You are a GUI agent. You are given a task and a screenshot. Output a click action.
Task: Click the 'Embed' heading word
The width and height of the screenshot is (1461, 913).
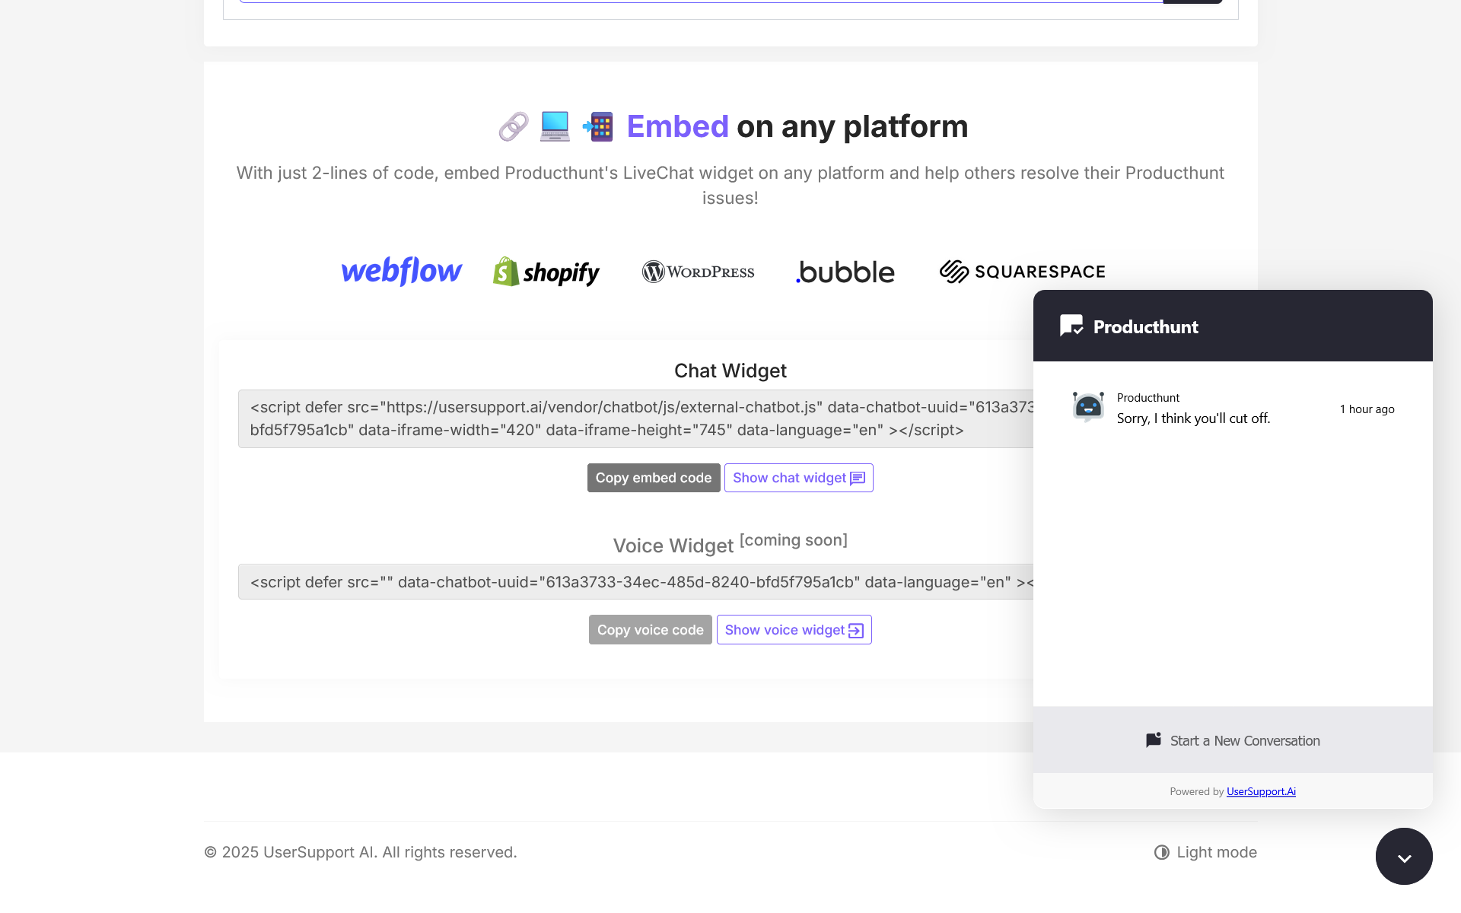[x=677, y=126]
